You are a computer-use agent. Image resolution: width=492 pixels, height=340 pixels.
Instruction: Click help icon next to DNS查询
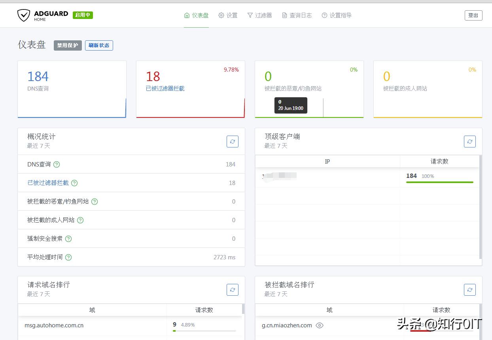pyautogui.click(x=57, y=164)
